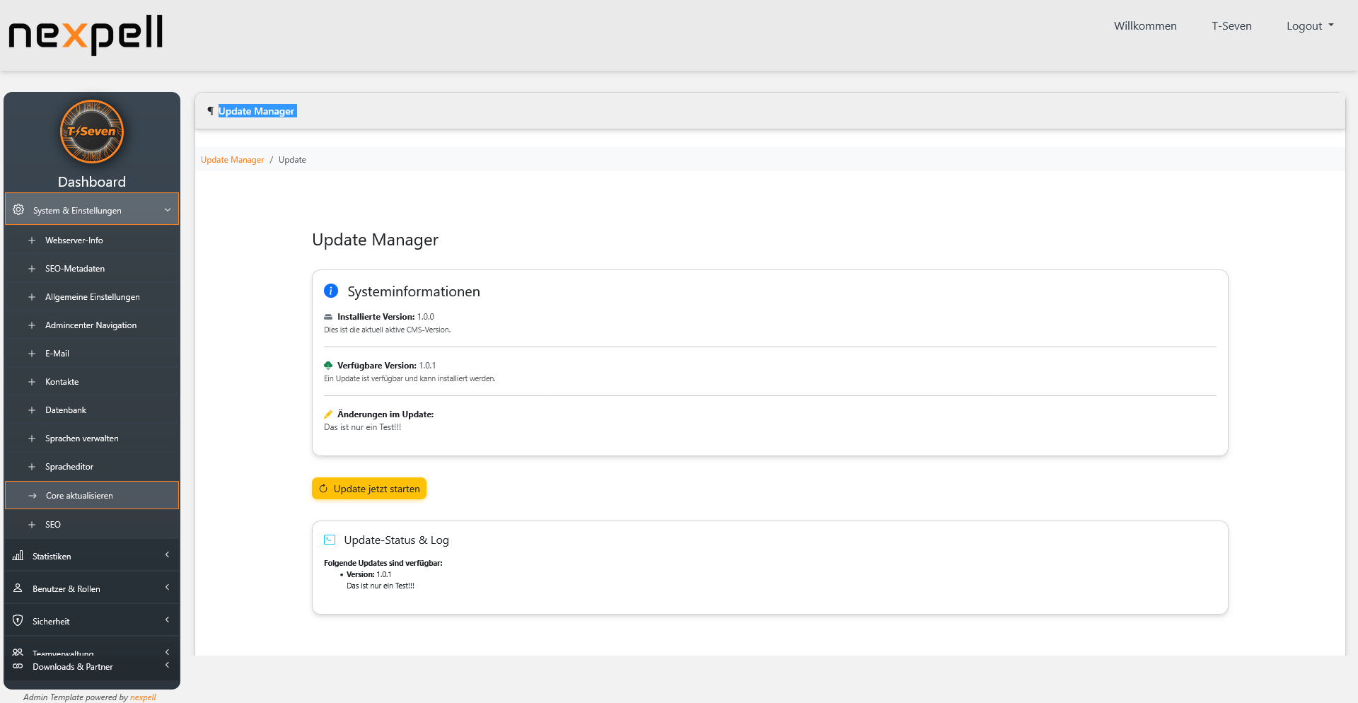
Task: Click the nexpell logo in the header
Action: tap(85, 35)
